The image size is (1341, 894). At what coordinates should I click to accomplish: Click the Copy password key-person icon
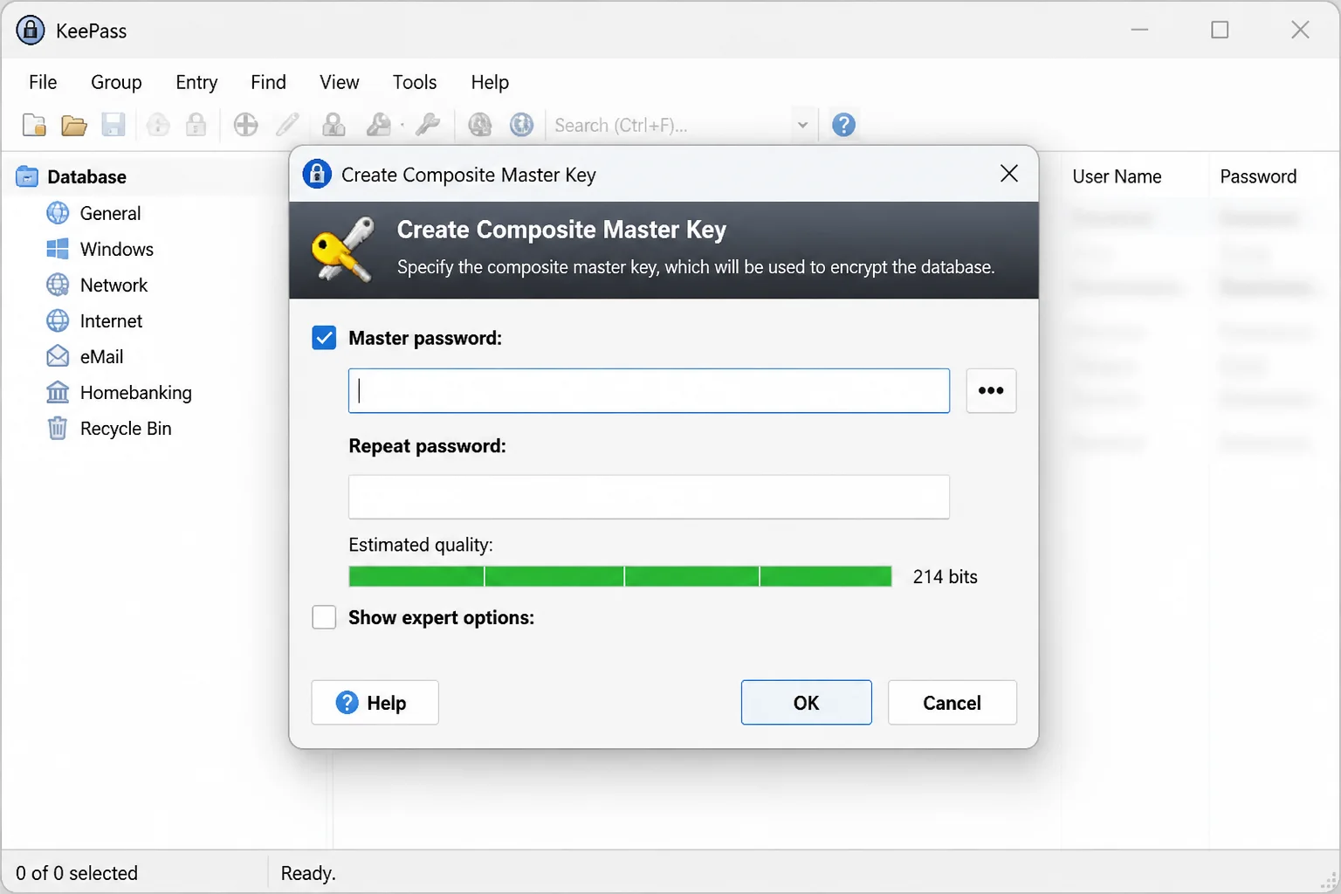click(378, 125)
